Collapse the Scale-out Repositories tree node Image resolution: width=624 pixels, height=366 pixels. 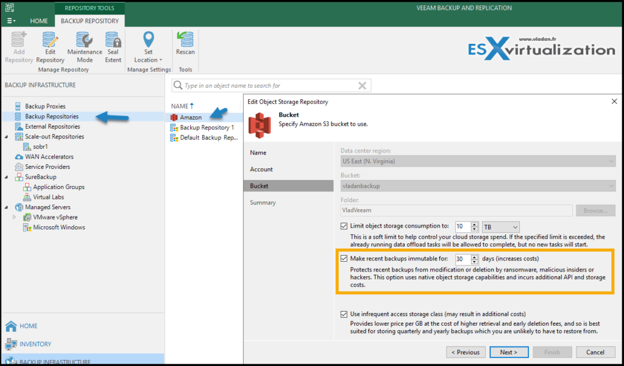click(6, 137)
